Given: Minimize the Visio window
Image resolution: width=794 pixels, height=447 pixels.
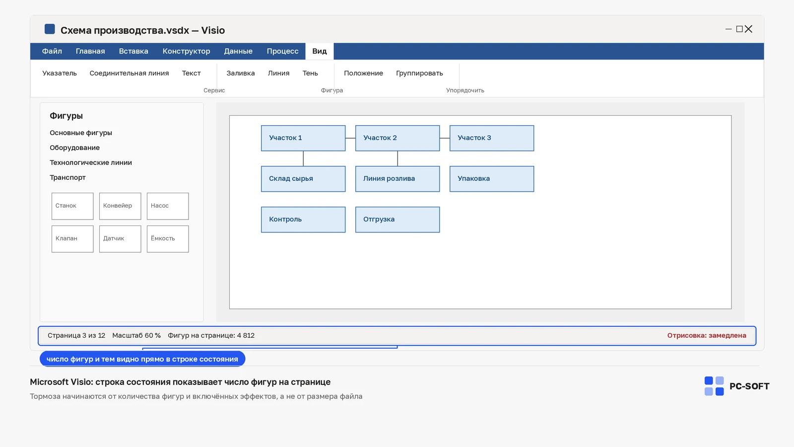Looking at the screenshot, I should 728,29.
